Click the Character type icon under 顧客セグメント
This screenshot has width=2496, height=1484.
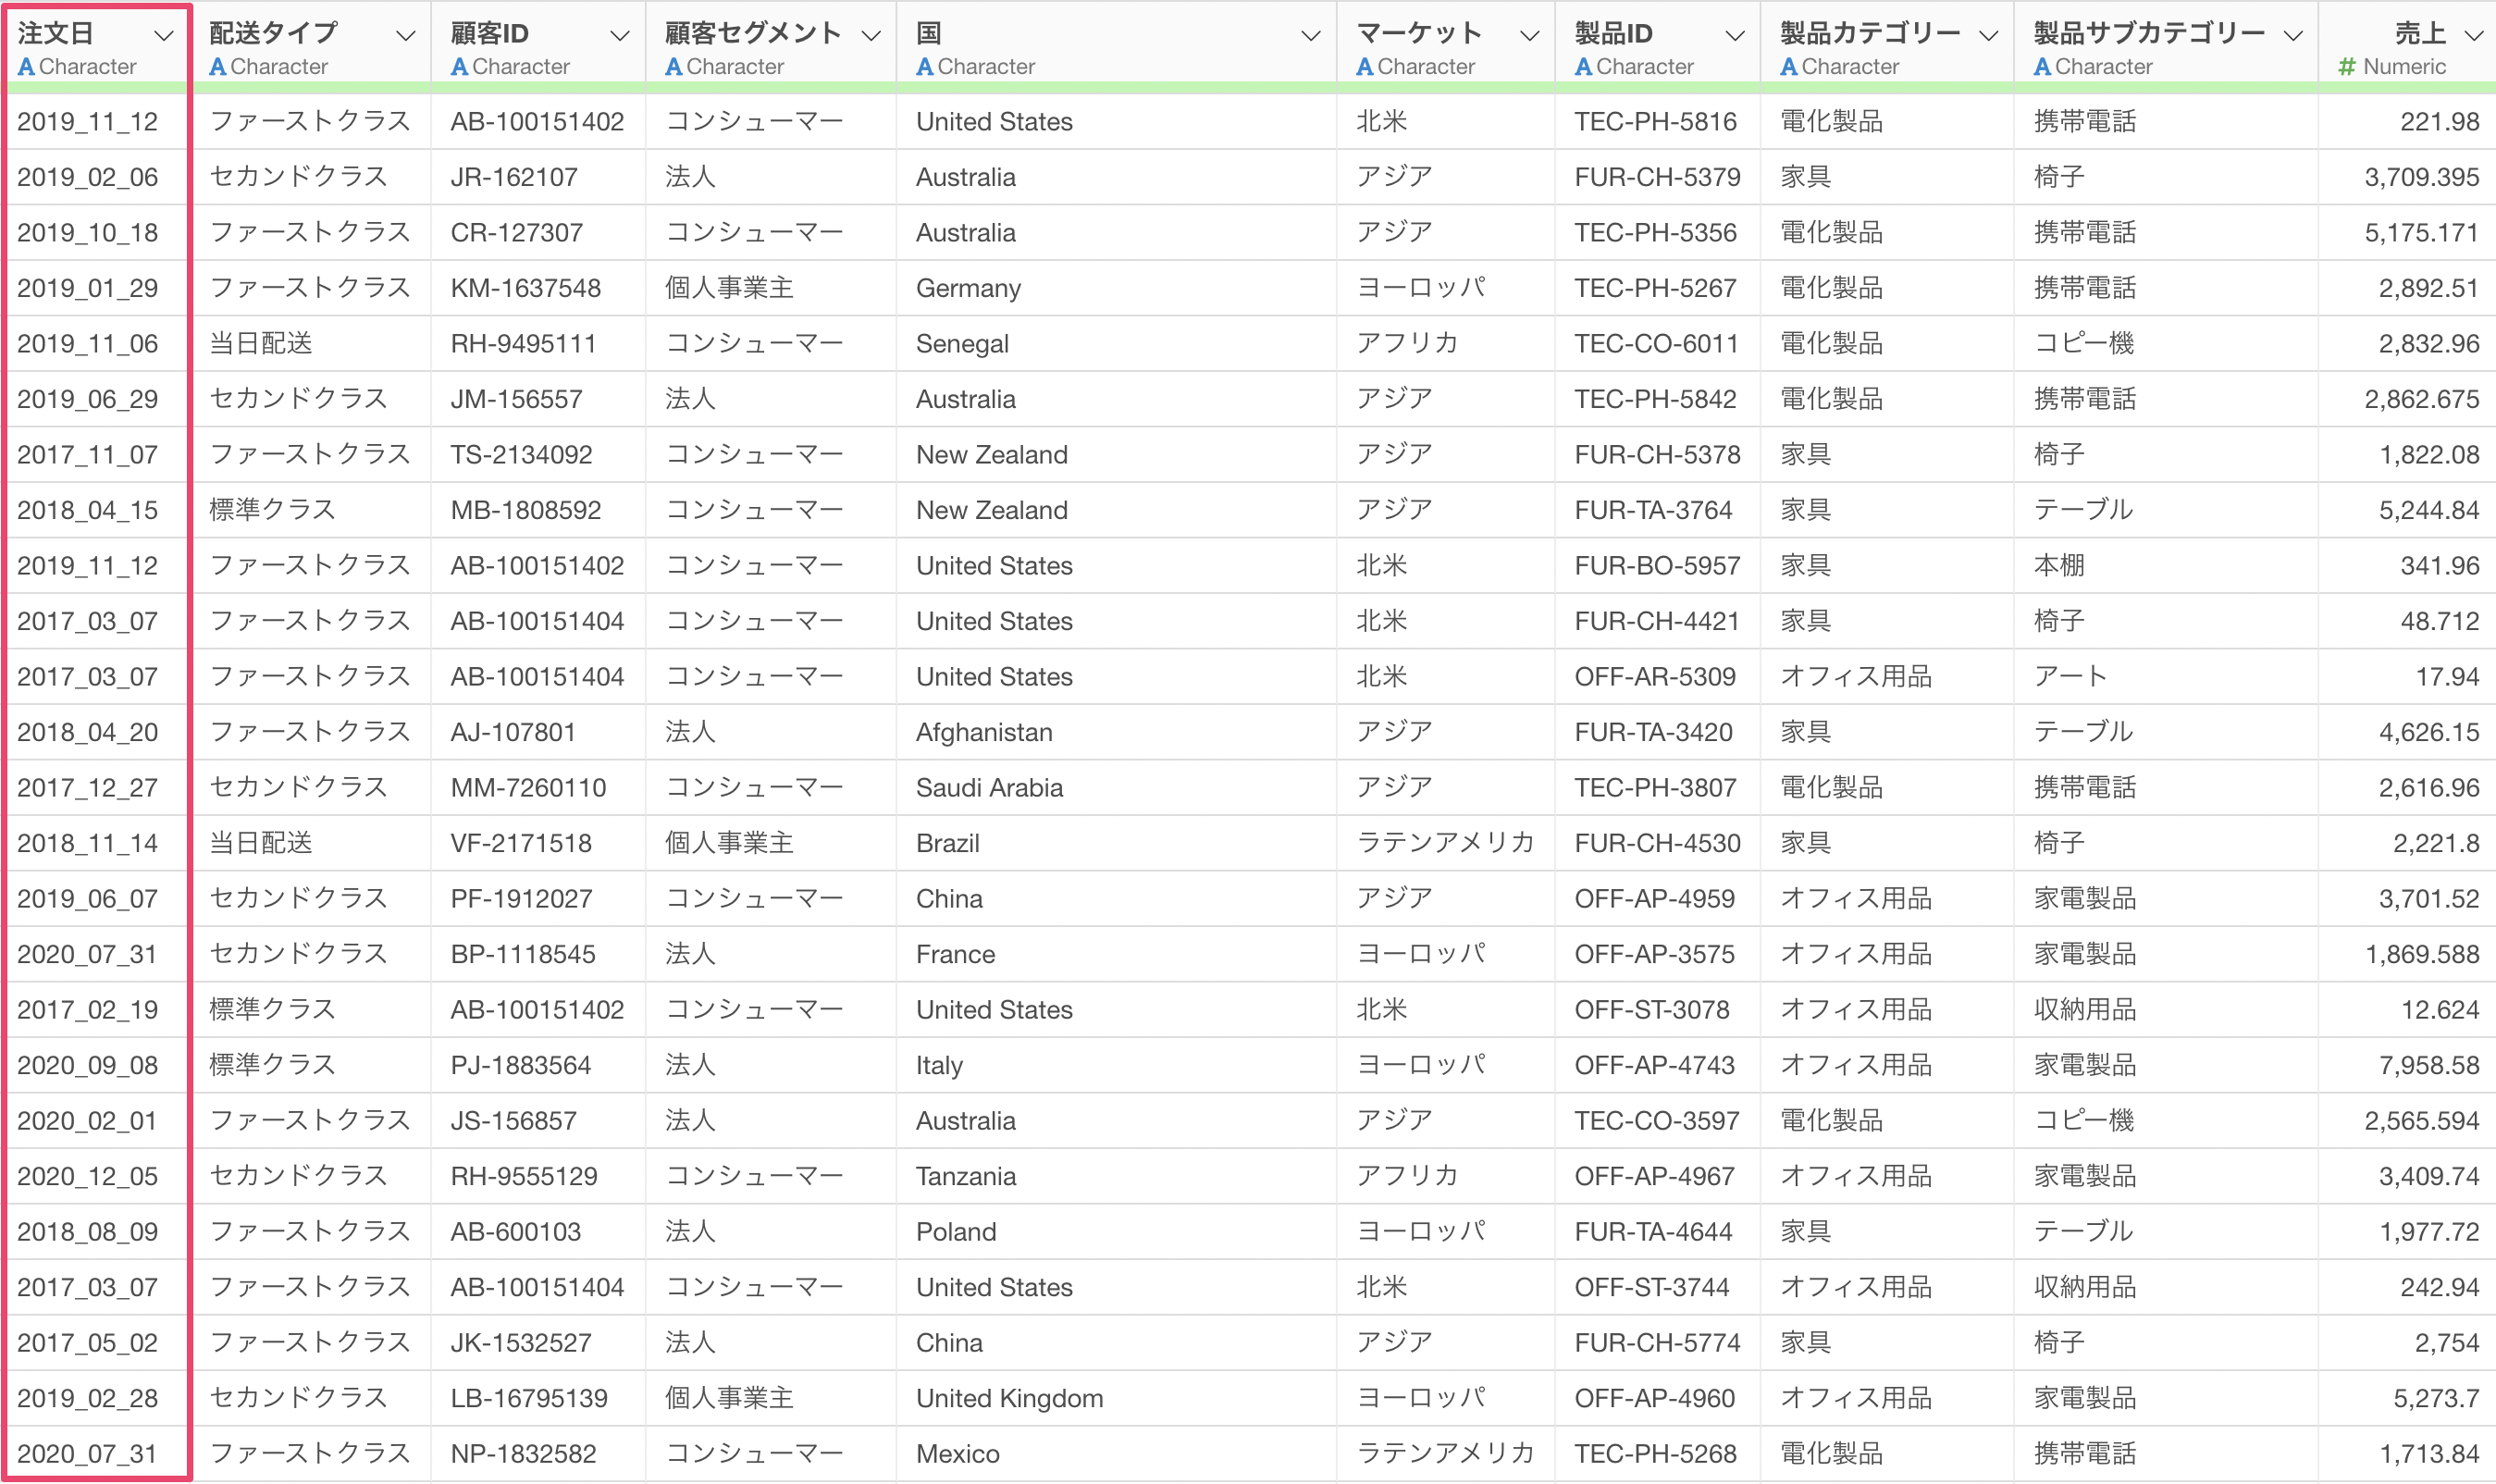pos(674,67)
